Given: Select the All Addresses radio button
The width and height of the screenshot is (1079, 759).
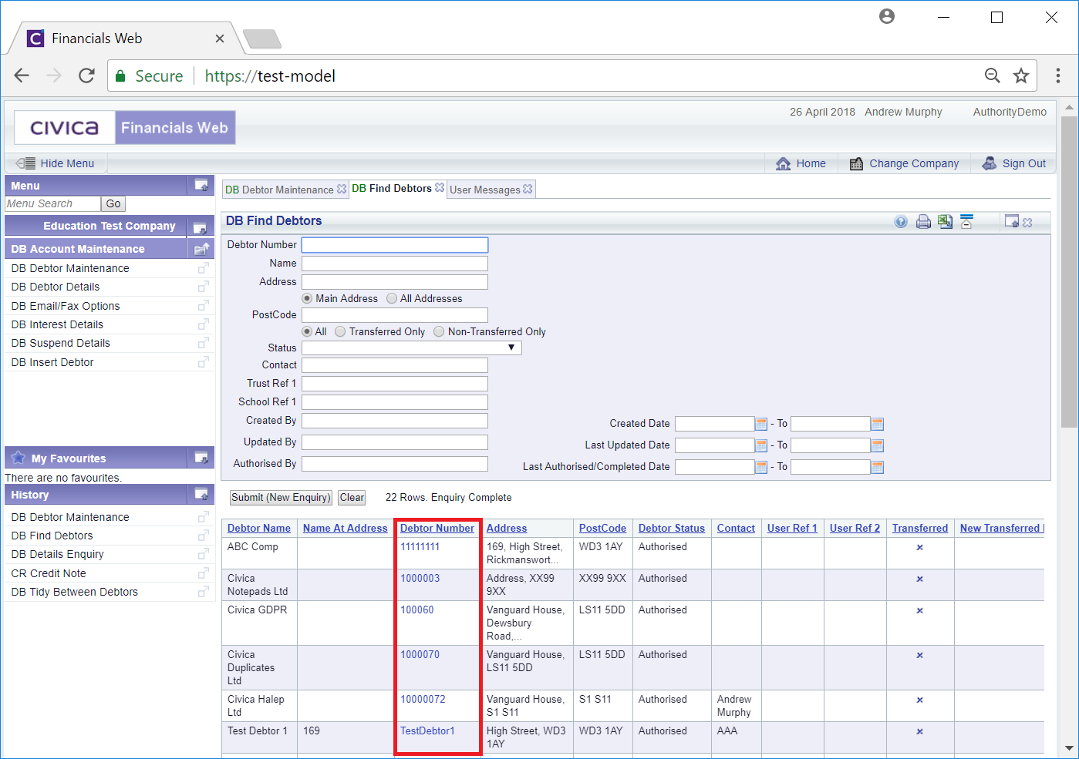Looking at the screenshot, I should pos(392,298).
